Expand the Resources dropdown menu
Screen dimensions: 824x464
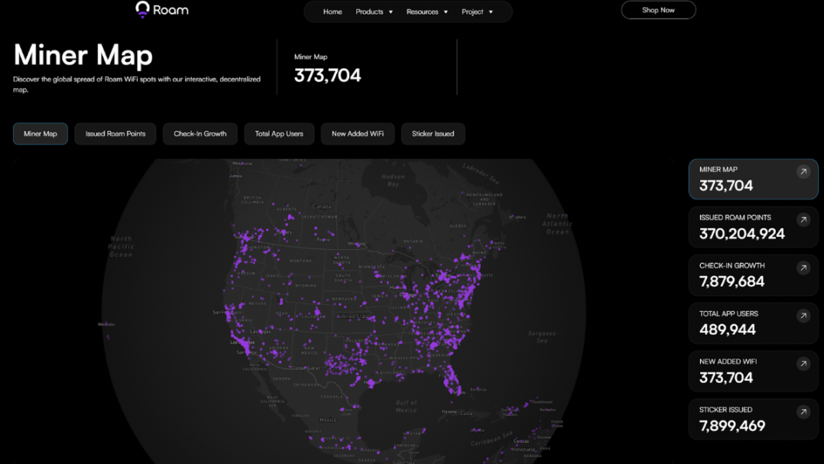(x=427, y=11)
